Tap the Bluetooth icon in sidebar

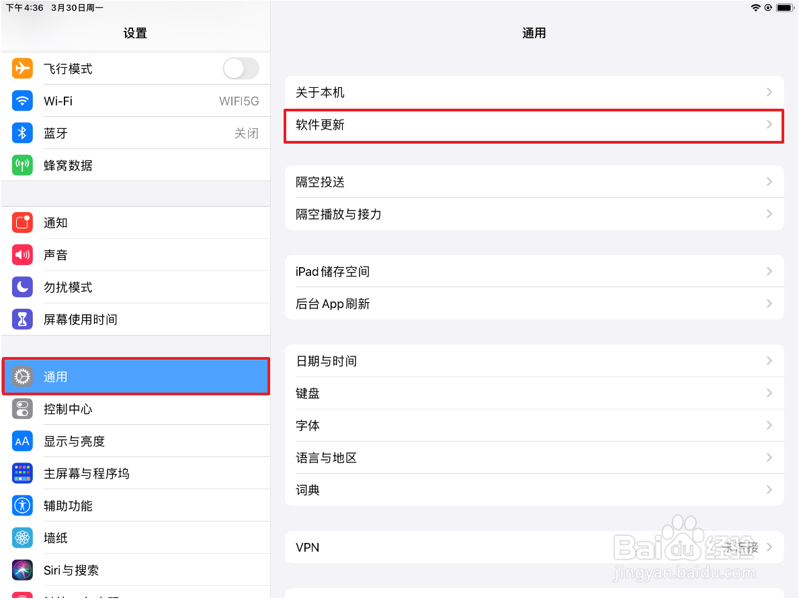[22, 133]
